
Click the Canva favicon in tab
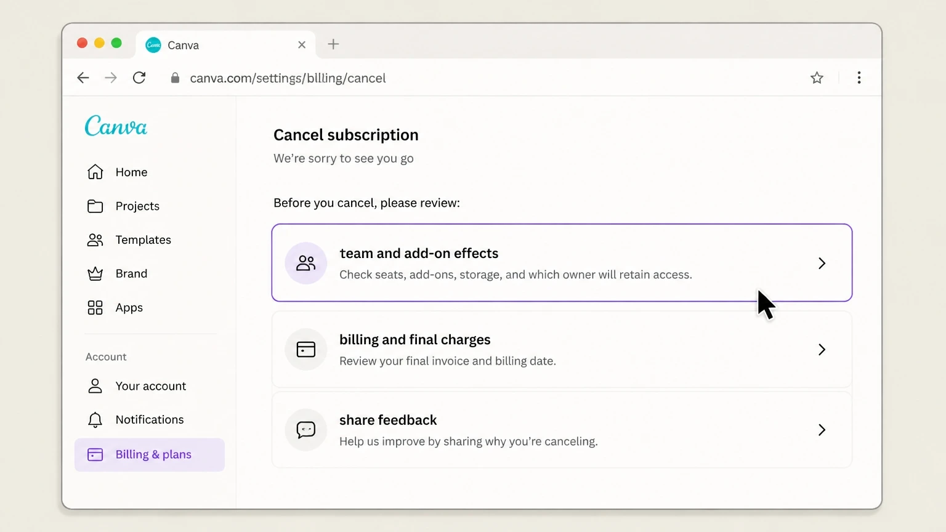pyautogui.click(x=153, y=45)
